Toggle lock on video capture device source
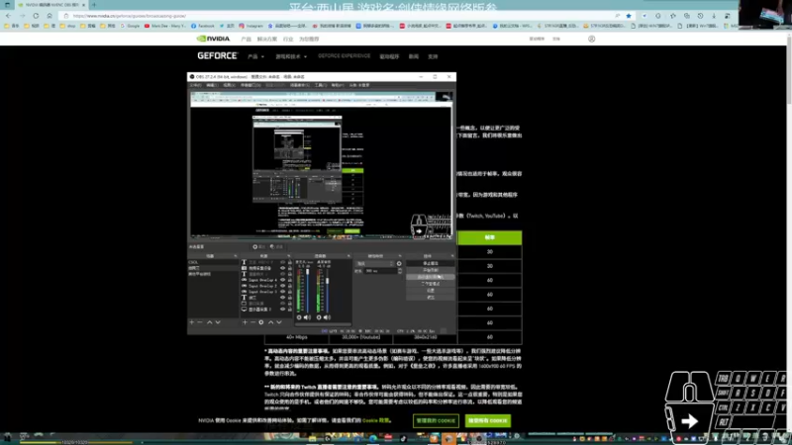Viewport: 792px width, 445px height. point(290,268)
